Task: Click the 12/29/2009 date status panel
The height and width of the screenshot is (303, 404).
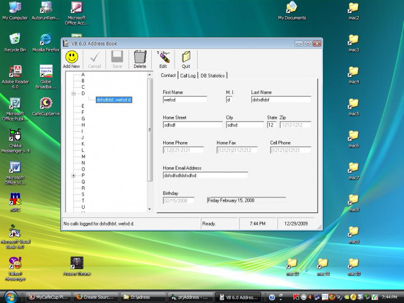Action: (x=296, y=223)
